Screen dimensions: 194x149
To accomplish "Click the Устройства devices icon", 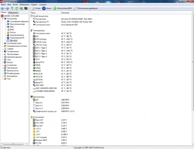I will pyautogui.click(x=5, y=65).
